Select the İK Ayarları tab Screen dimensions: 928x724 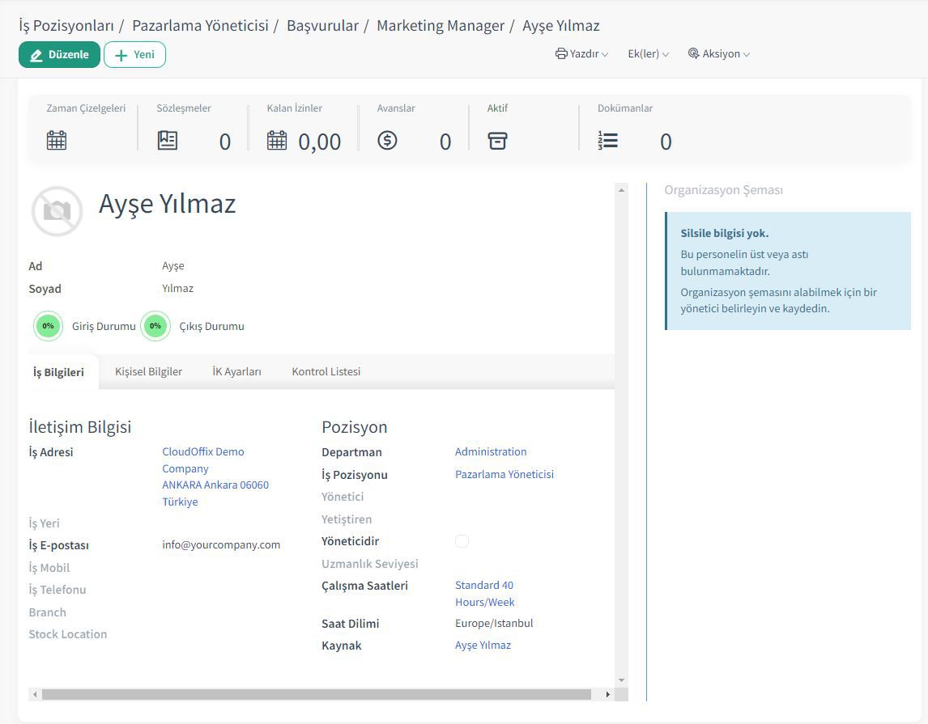(x=236, y=372)
